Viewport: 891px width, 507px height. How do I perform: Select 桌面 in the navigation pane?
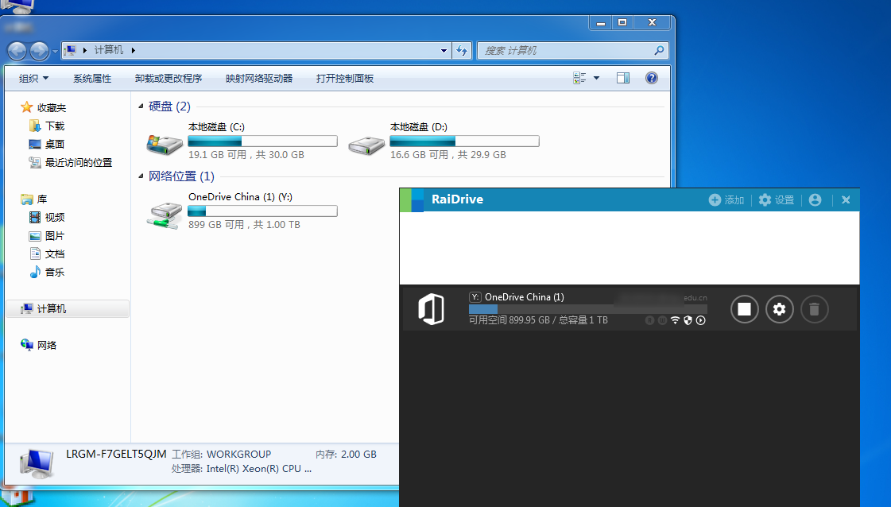(55, 144)
